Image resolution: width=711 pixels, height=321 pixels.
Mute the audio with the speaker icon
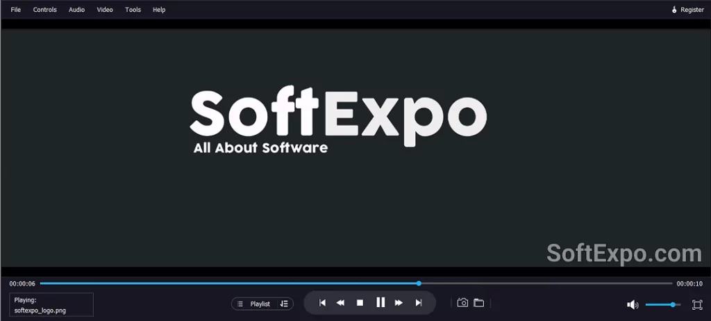pos(632,304)
